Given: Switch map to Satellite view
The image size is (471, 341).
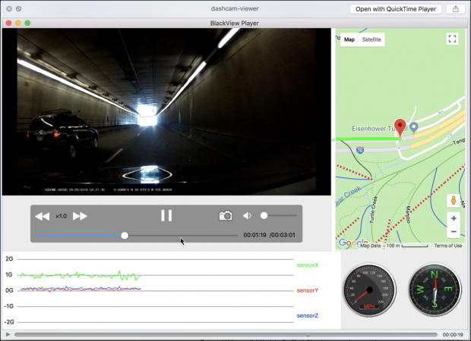Looking at the screenshot, I should (x=371, y=39).
